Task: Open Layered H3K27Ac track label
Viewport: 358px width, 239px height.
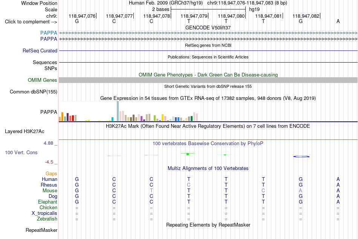Action: click(24, 132)
